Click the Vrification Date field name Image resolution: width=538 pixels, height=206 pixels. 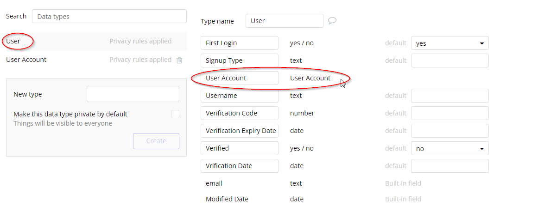tap(240, 166)
